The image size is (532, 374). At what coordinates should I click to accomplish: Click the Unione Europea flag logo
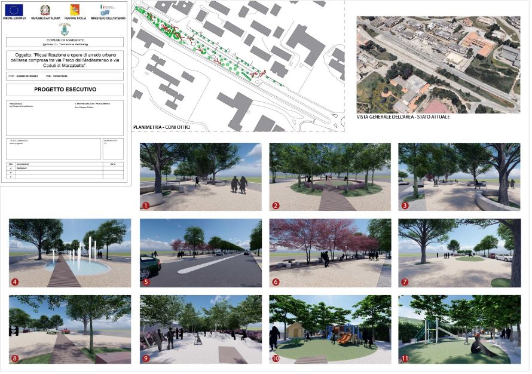click(x=14, y=10)
